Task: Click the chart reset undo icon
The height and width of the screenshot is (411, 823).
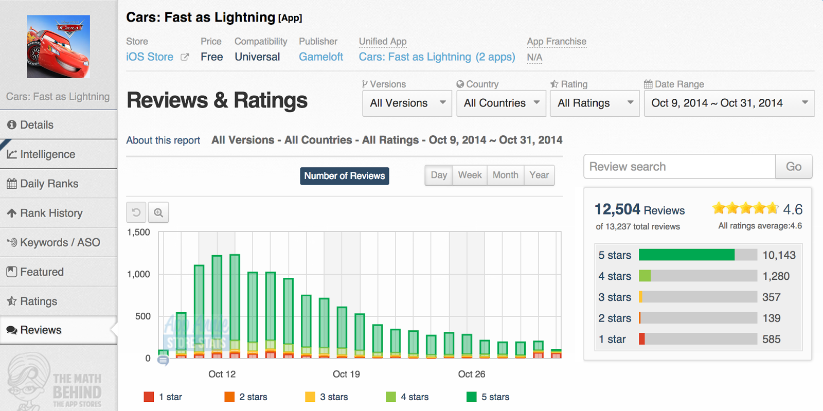Action: (x=136, y=212)
